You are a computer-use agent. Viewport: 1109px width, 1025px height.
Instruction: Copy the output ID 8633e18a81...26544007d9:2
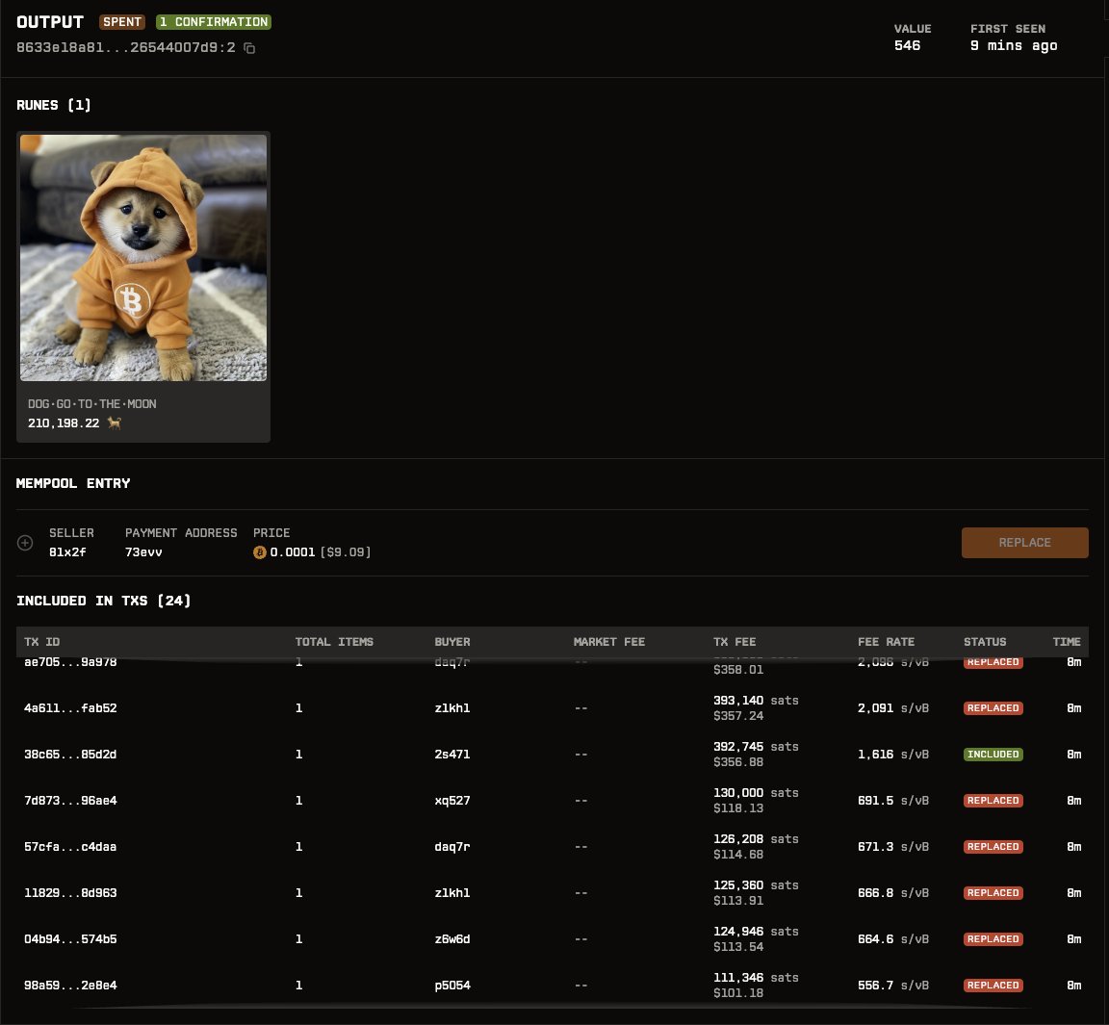point(249,48)
